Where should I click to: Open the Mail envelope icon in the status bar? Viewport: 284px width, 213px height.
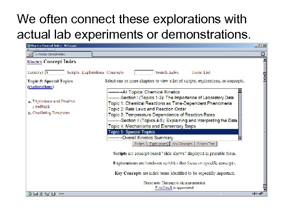click(x=35, y=194)
